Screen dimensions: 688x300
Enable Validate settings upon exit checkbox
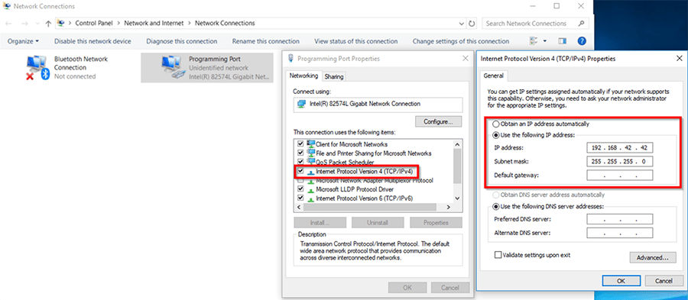coord(498,254)
